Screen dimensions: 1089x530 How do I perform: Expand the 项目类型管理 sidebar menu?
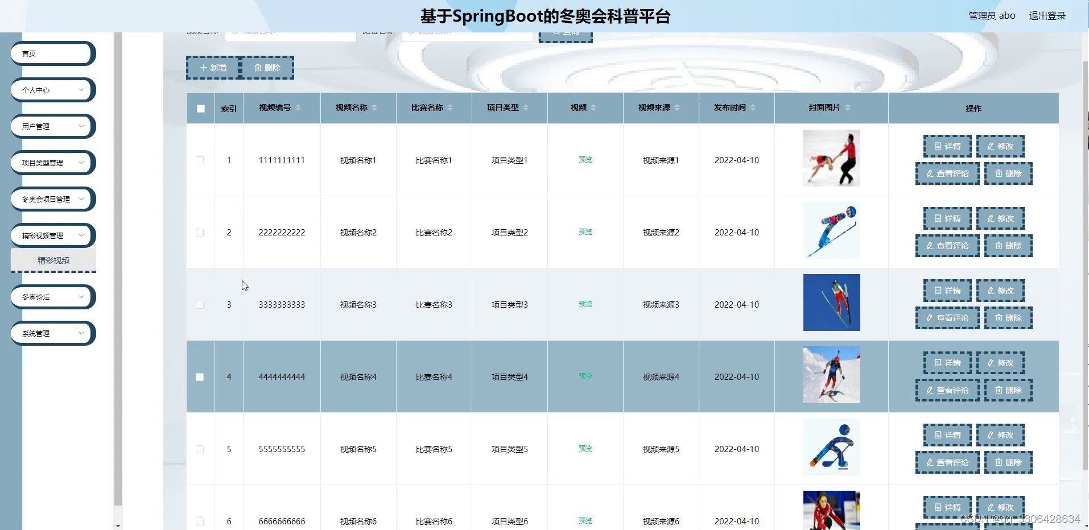pos(53,163)
